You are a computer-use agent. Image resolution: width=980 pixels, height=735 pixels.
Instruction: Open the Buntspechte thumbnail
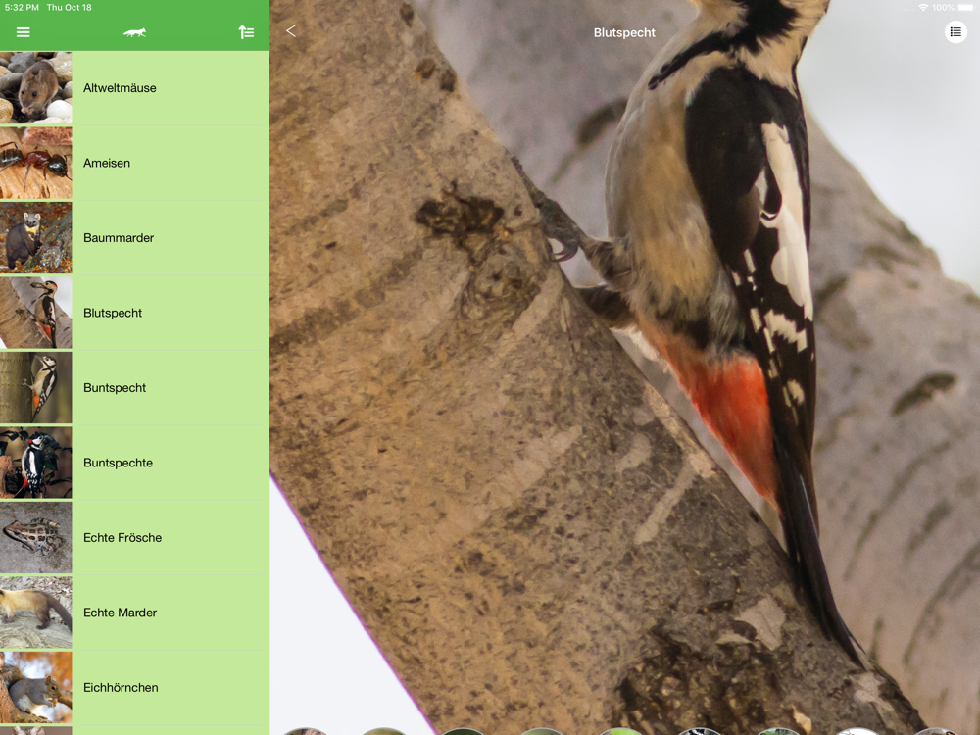[x=35, y=463]
